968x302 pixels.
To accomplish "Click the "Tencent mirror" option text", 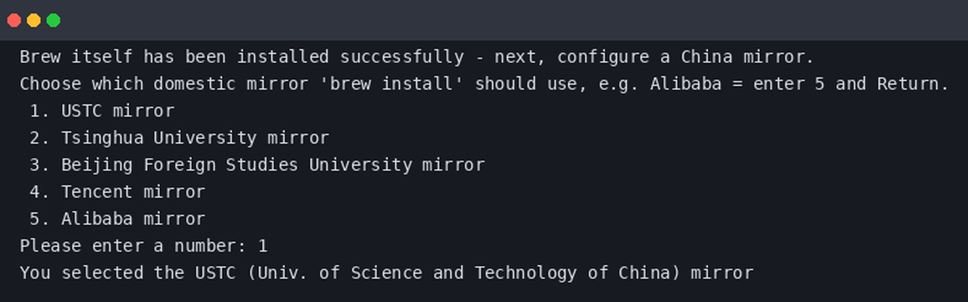I will (x=133, y=192).
